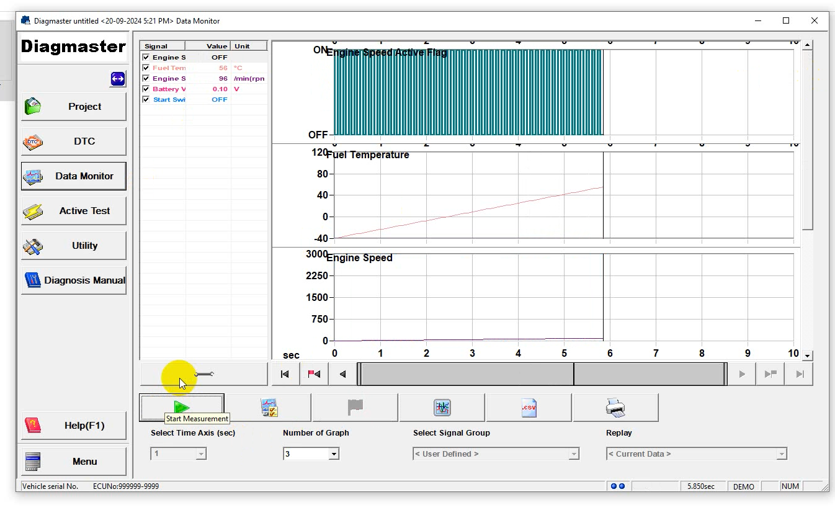The width and height of the screenshot is (835, 510).
Task: Click the graph area vertical scrollbar thumb
Action: pyautogui.click(x=807, y=140)
